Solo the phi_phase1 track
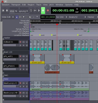Screen dimensions: 98x103 27,66
